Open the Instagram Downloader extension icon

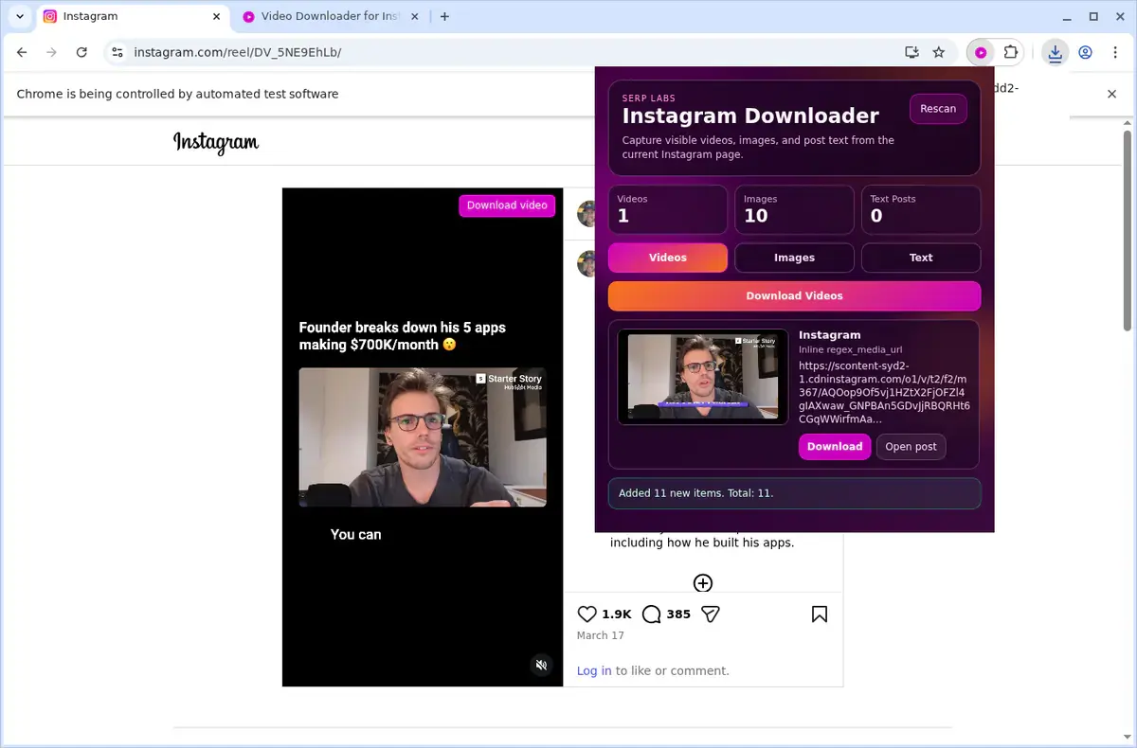982,52
